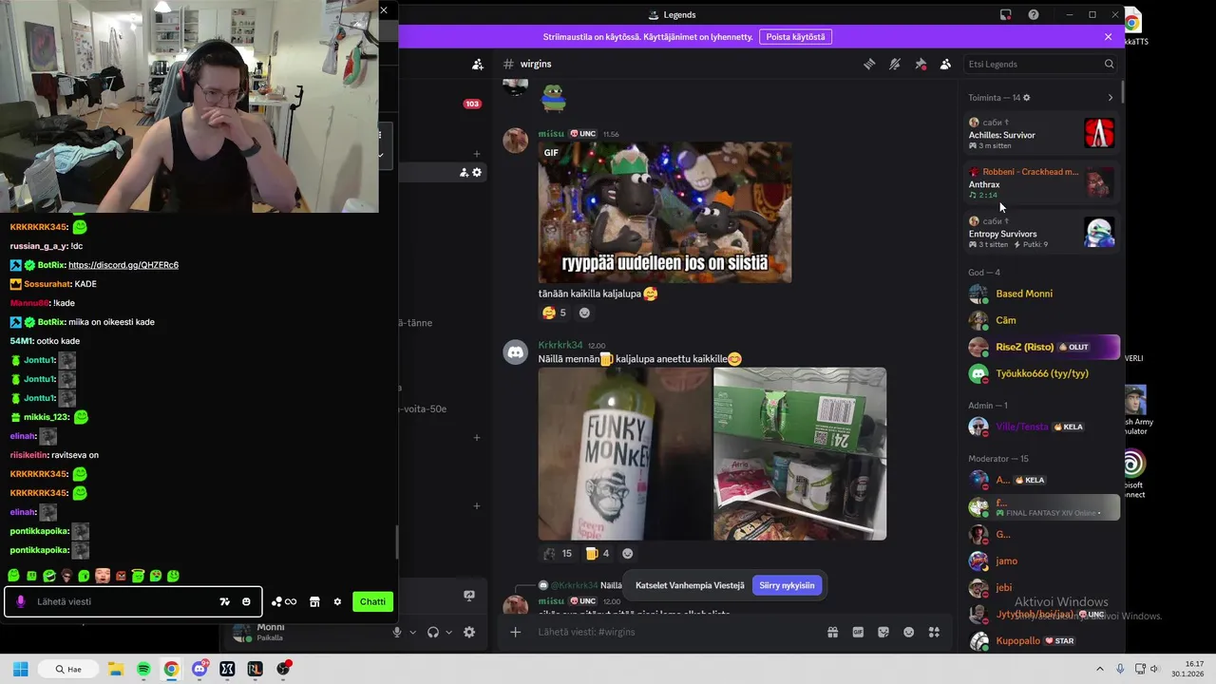1216x684 pixels.
Task: Add reaction to miisu's kaljalupa message
Action: 584,313
